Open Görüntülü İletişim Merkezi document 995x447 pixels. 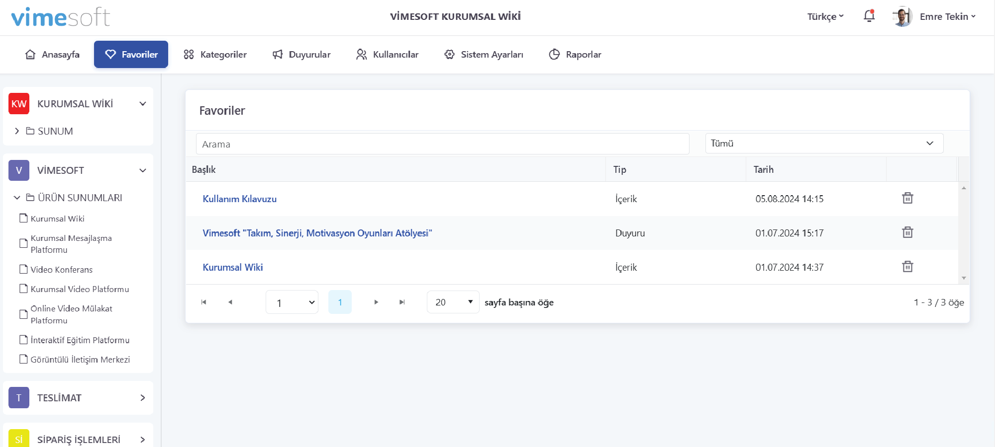click(75, 359)
